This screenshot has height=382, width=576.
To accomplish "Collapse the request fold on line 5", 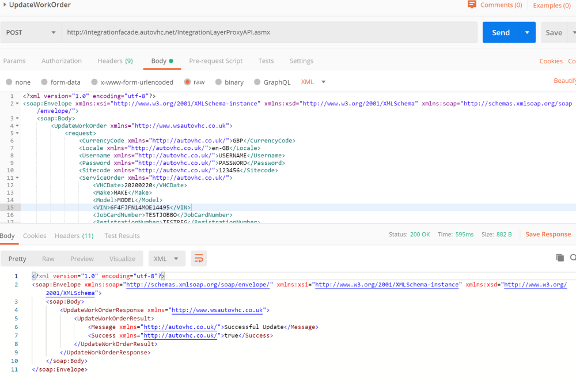I will 17,133.
